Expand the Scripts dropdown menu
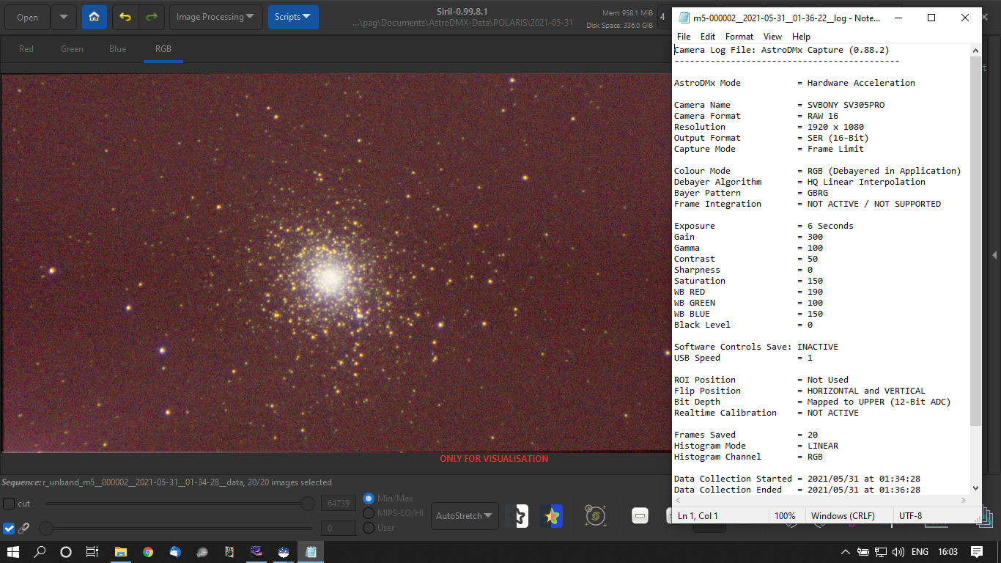The width and height of the screenshot is (1001, 563). tap(293, 17)
